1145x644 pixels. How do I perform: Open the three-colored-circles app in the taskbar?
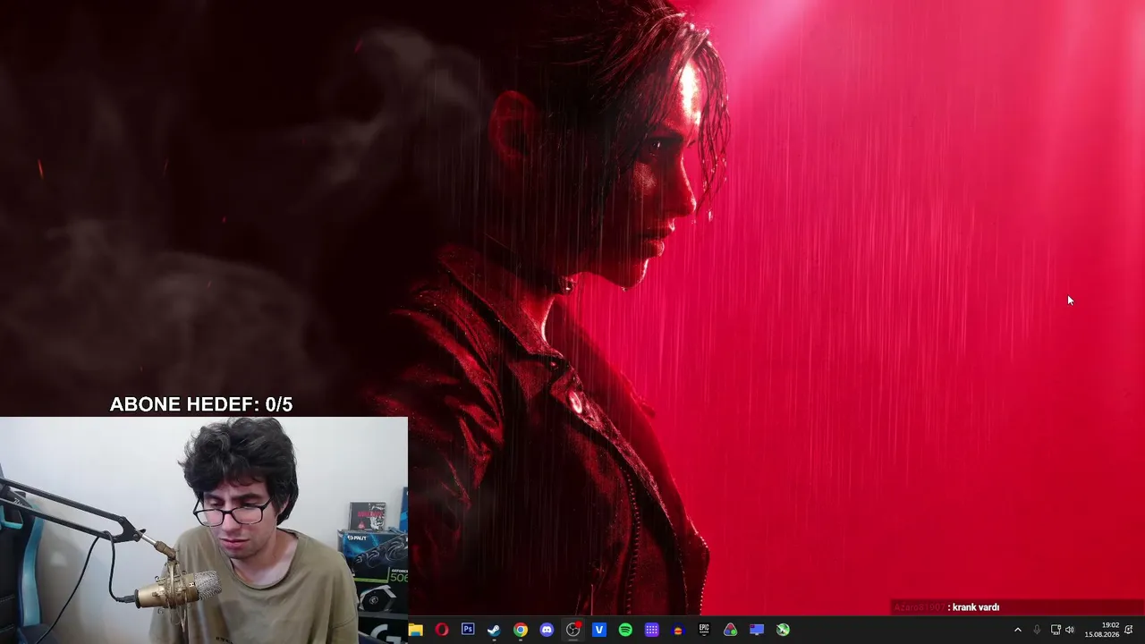click(731, 630)
